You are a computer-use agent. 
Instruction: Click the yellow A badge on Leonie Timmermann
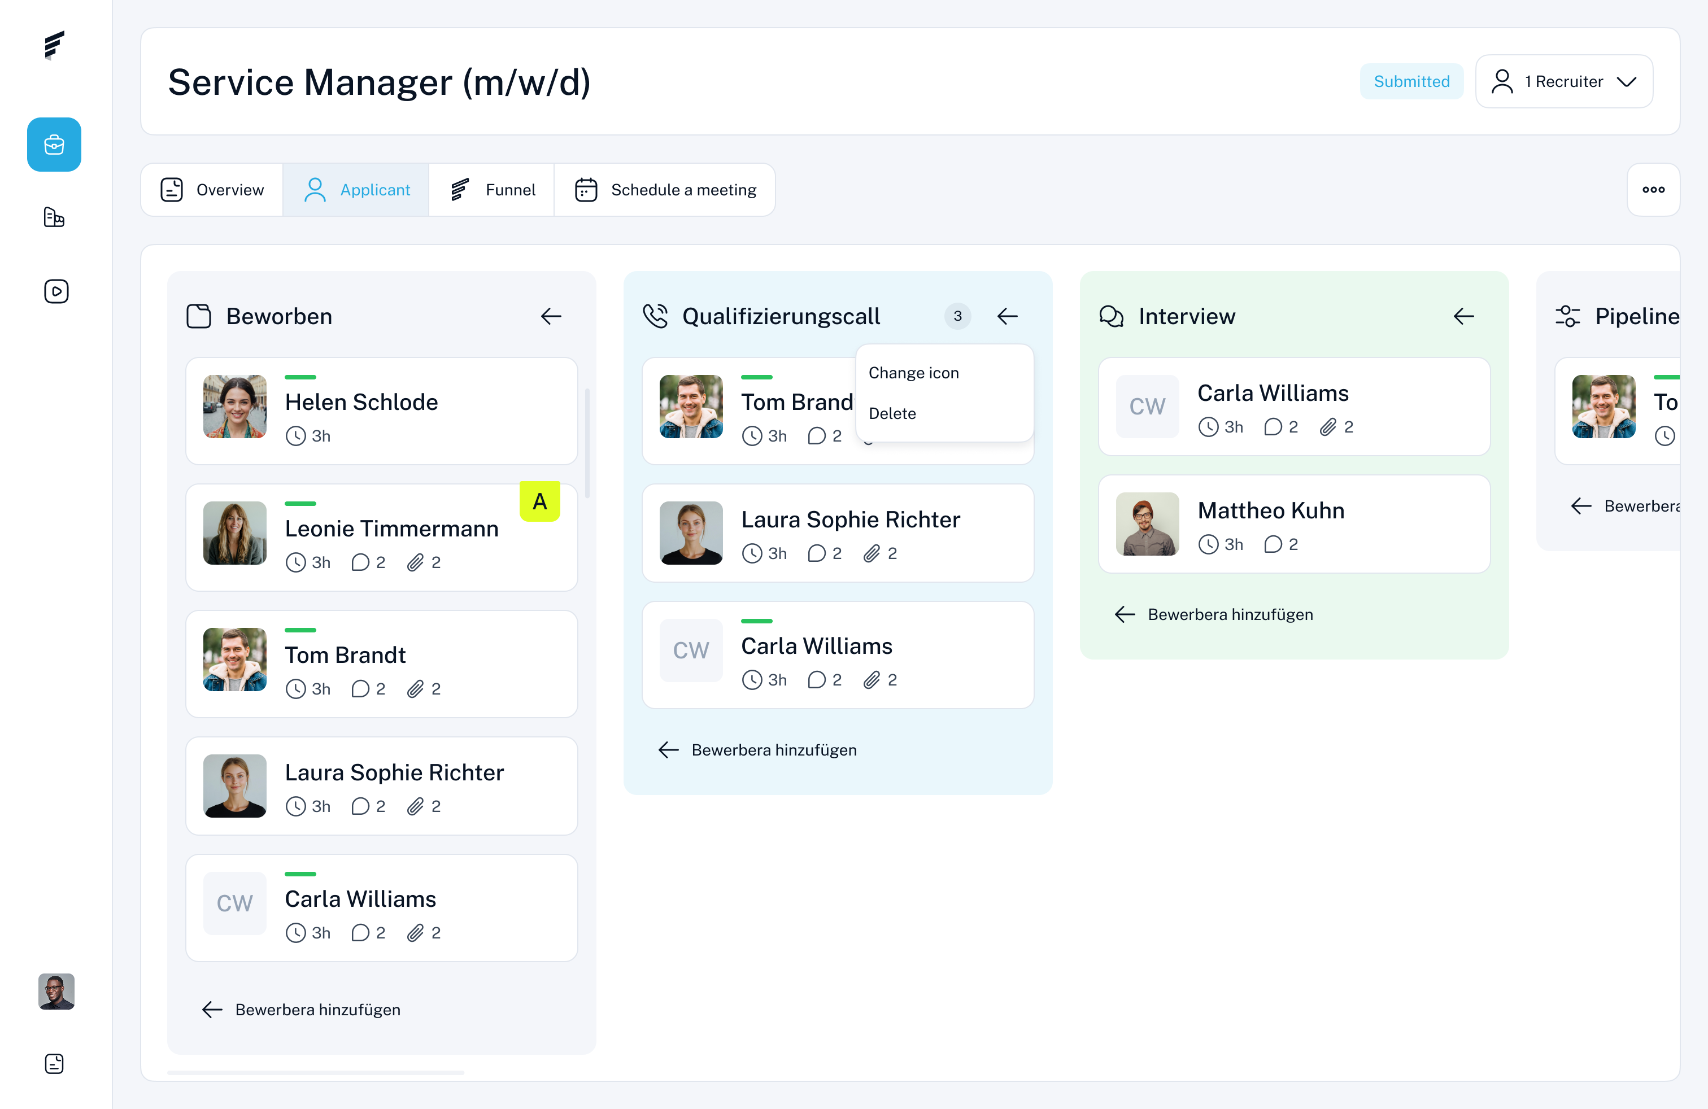[539, 501]
